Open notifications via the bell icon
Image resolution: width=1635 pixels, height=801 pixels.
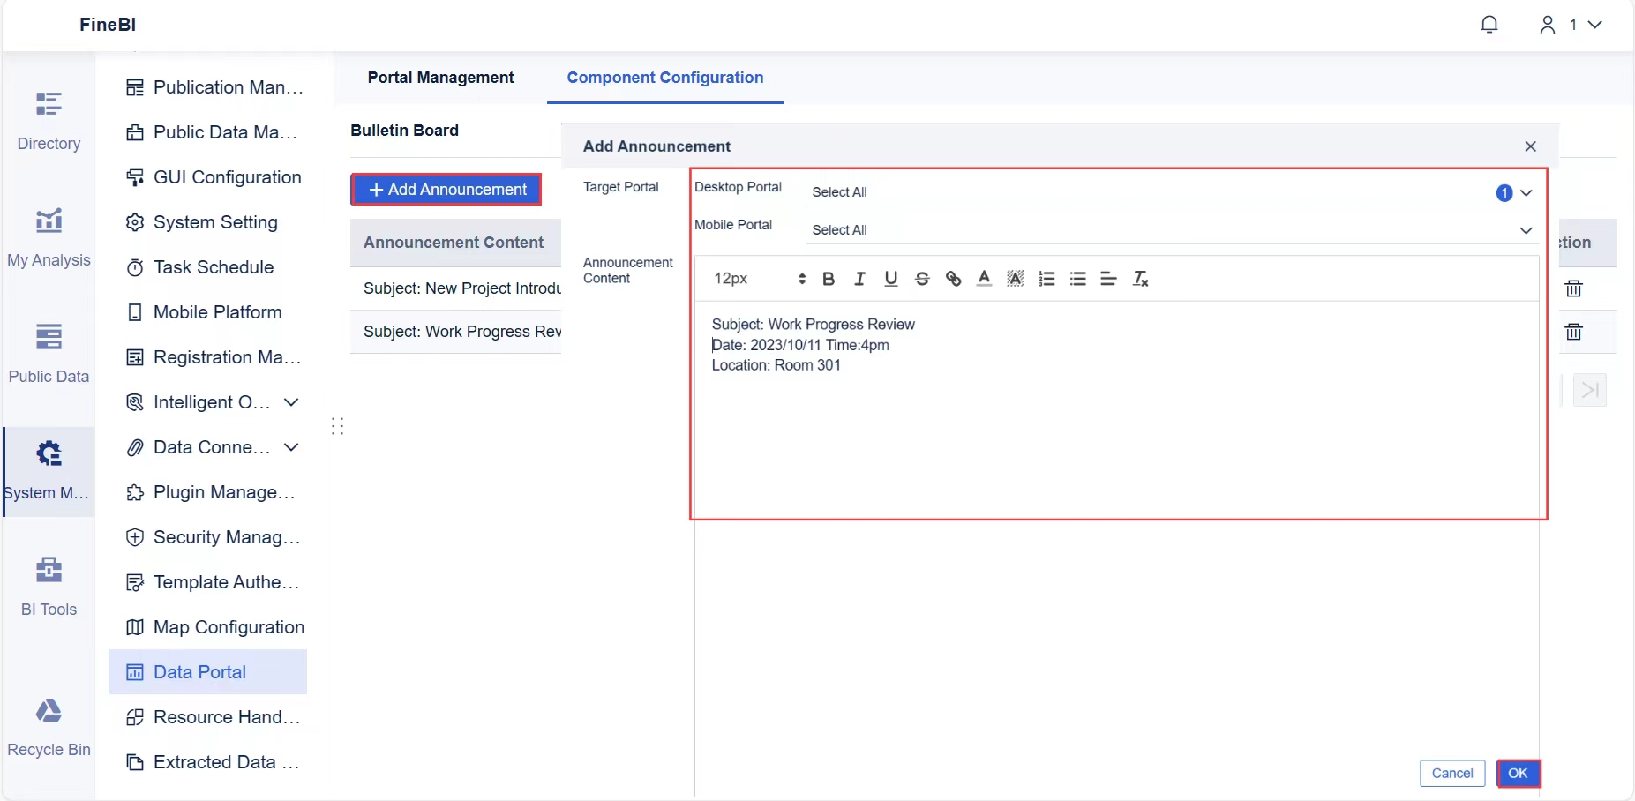1490,24
